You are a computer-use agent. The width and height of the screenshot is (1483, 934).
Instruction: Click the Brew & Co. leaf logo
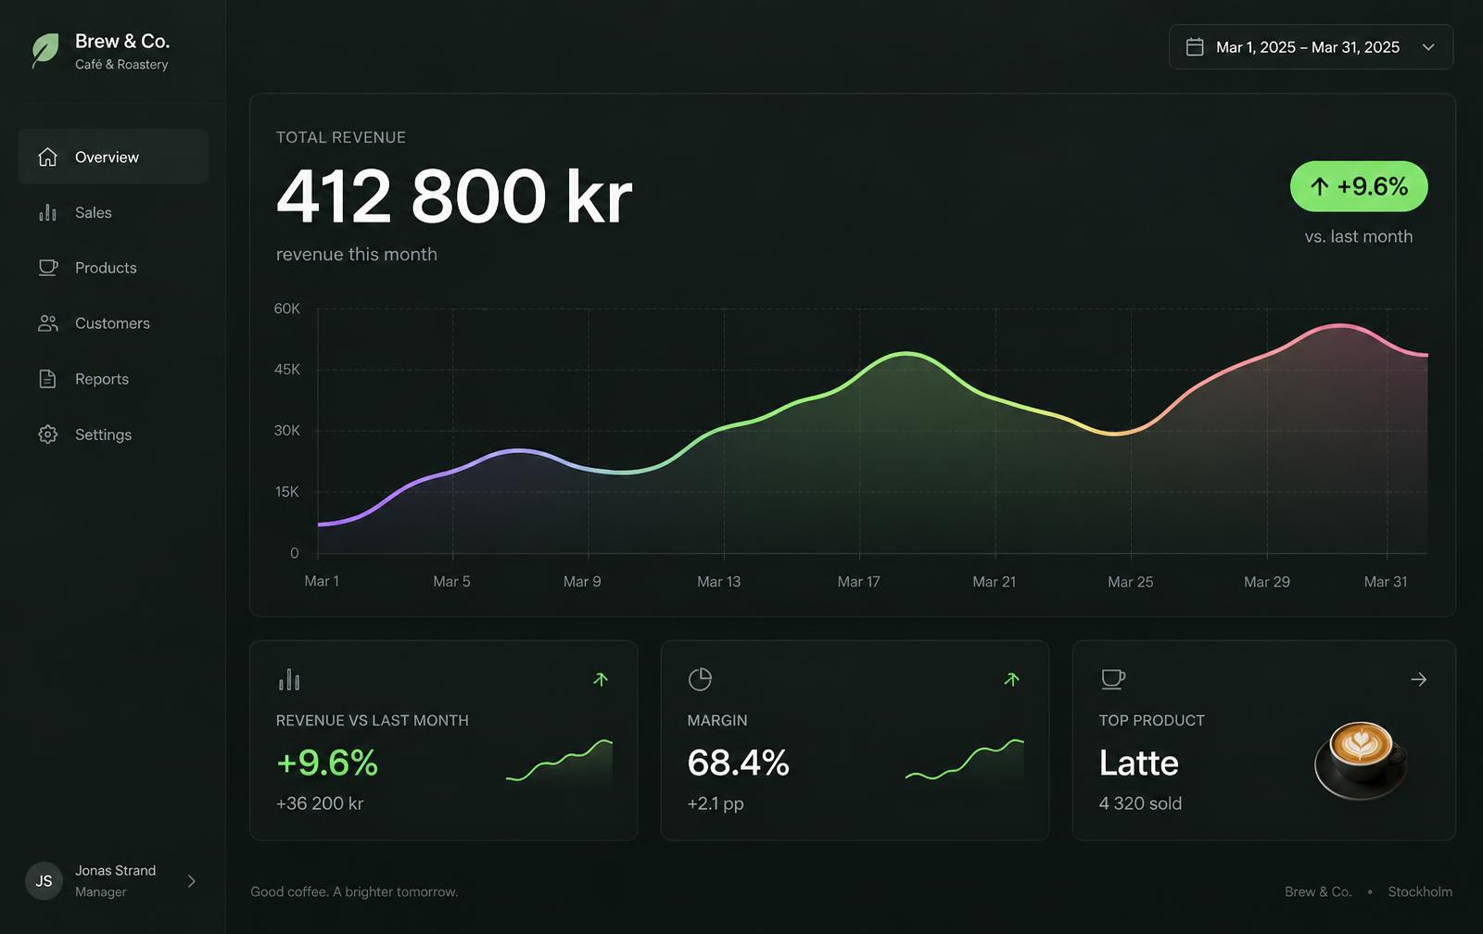click(x=45, y=50)
